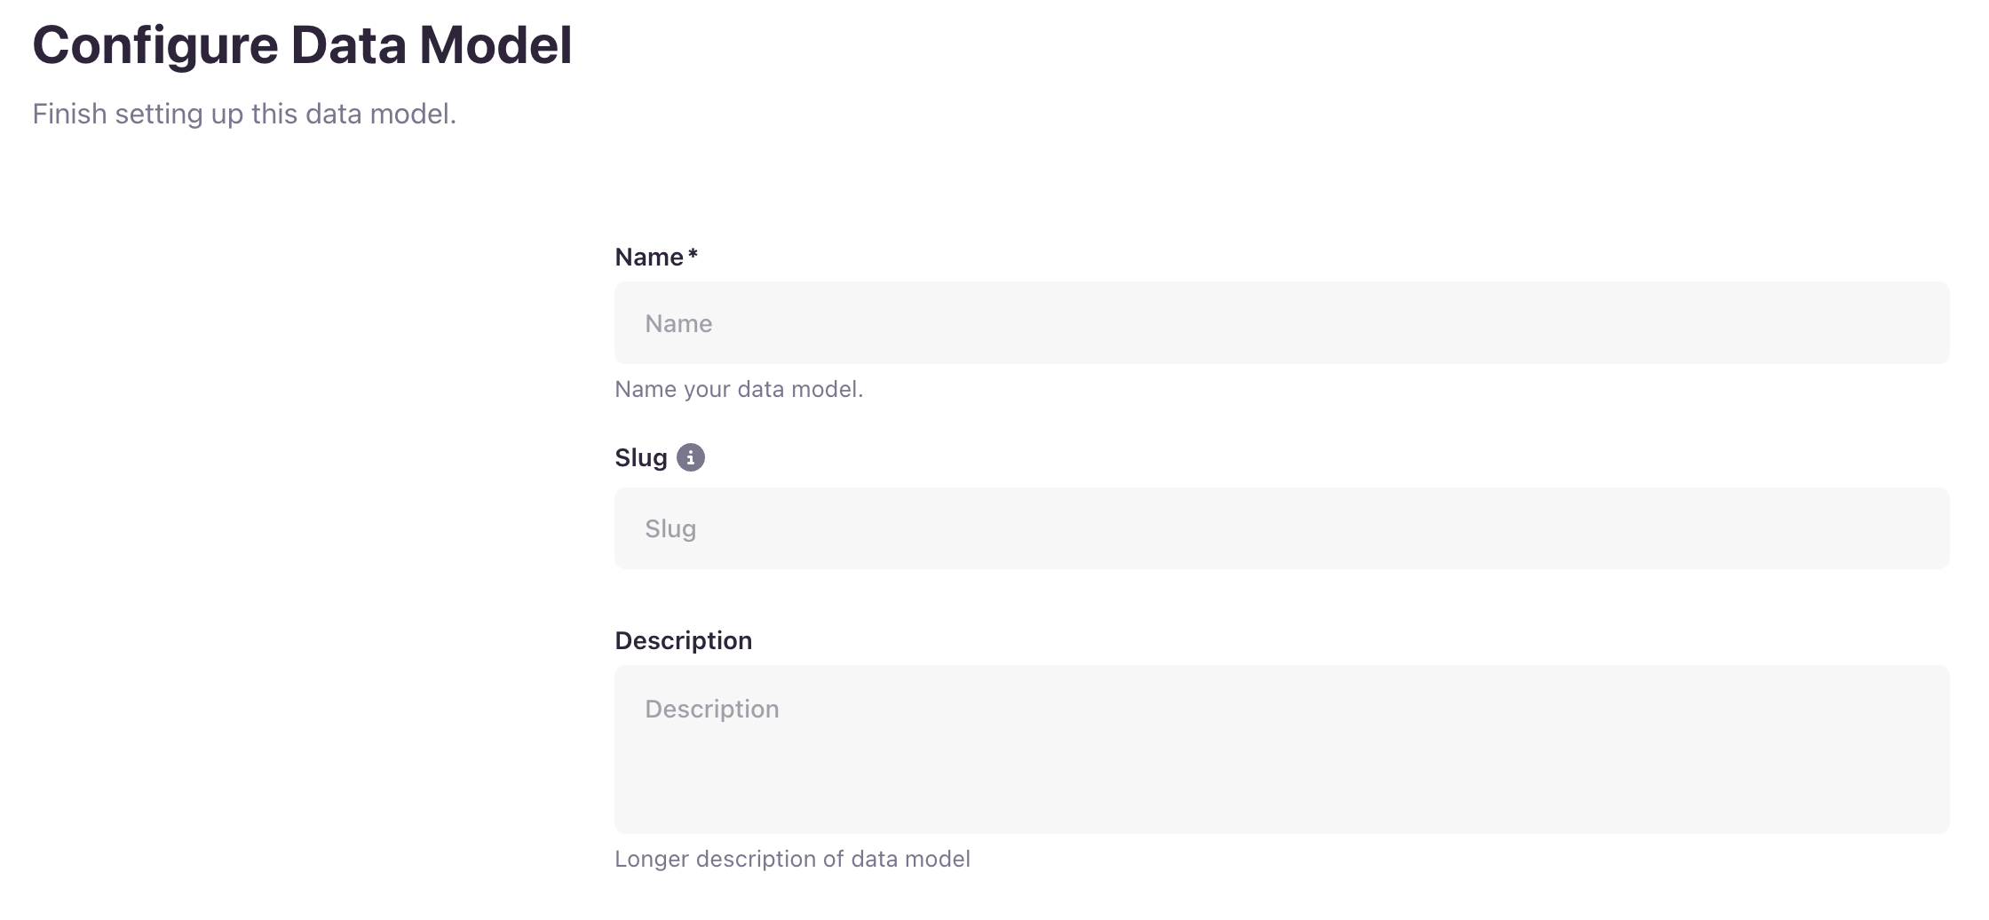This screenshot has width=1989, height=920.
Task: Focus the Name input field
Action: [x=1280, y=323]
